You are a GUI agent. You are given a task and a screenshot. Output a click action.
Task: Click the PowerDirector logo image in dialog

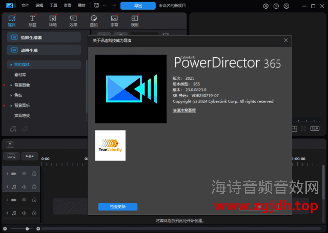click(131, 89)
